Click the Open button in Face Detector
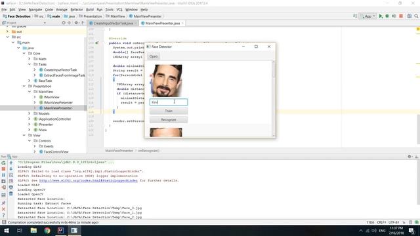This screenshot has width=420, height=236. 154,56
